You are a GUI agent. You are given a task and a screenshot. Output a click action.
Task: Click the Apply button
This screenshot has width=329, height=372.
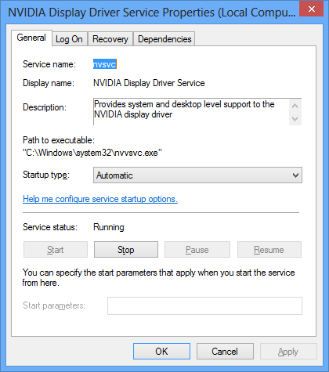point(288,352)
